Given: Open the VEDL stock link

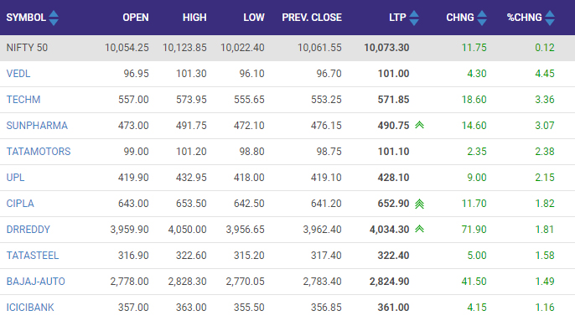Looking at the screenshot, I should click(x=18, y=74).
